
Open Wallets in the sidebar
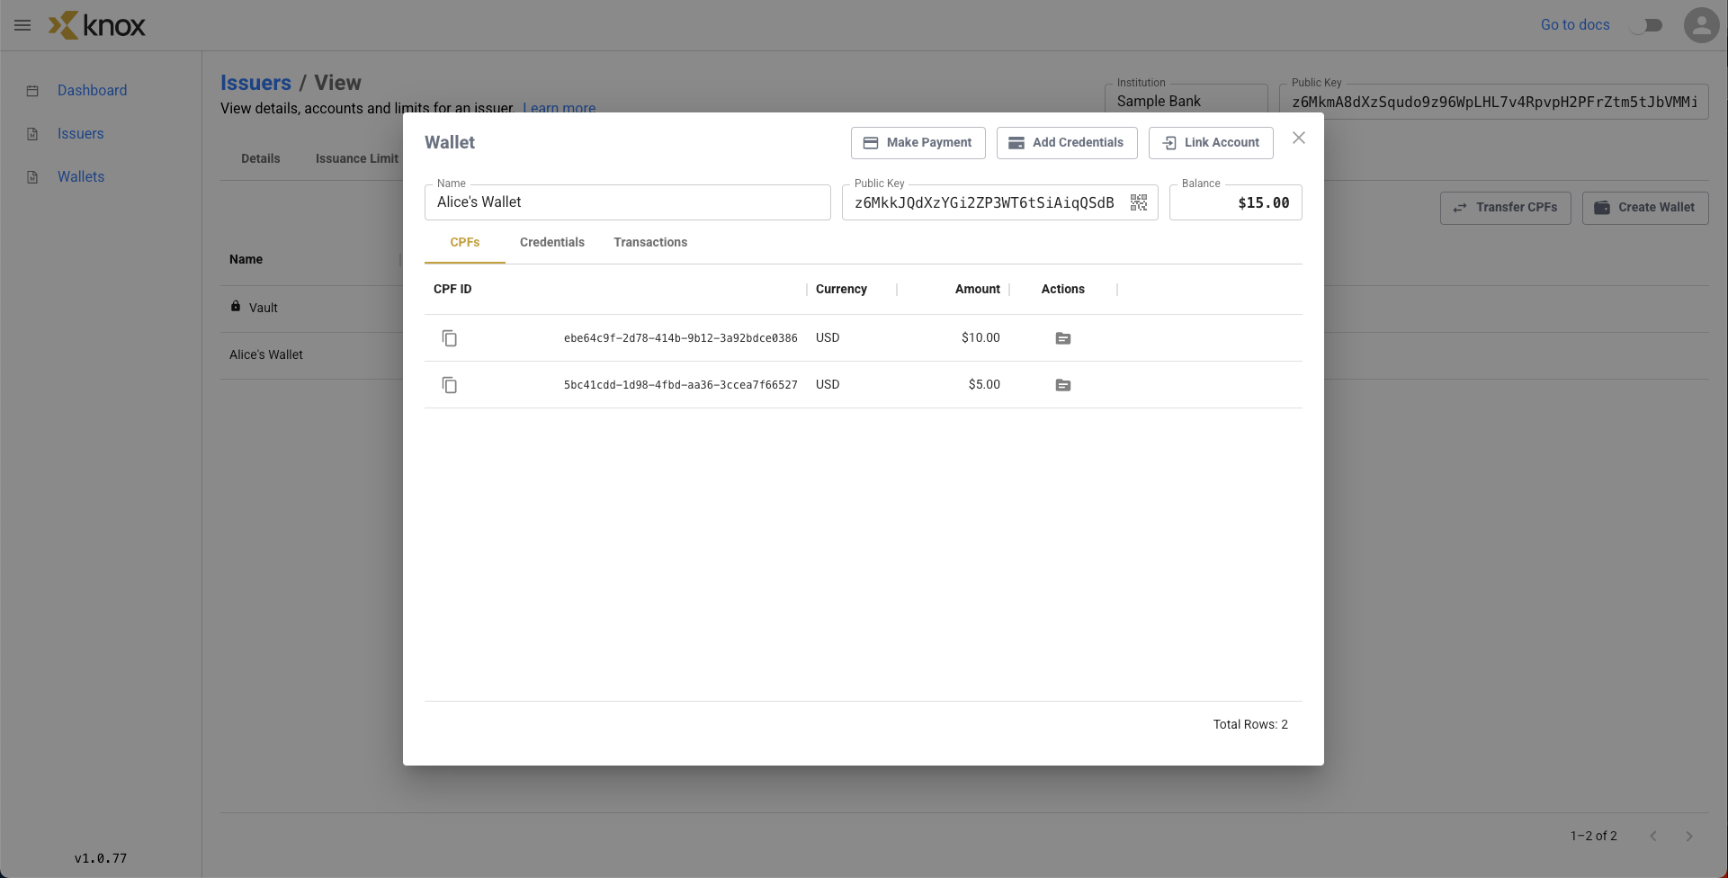[81, 176]
